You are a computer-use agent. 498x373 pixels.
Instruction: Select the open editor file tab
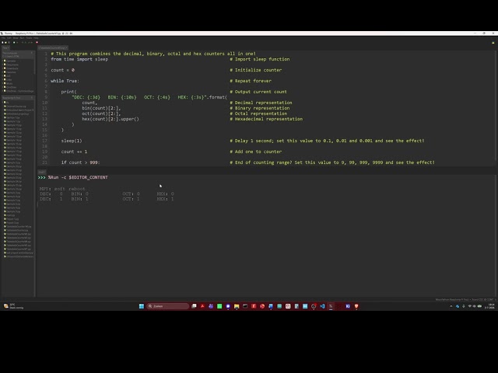point(52,48)
